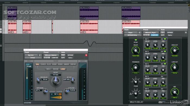Adjust the Multi-Delay Low Cut knob
The image size is (190, 106).
(x=175, y=68)
